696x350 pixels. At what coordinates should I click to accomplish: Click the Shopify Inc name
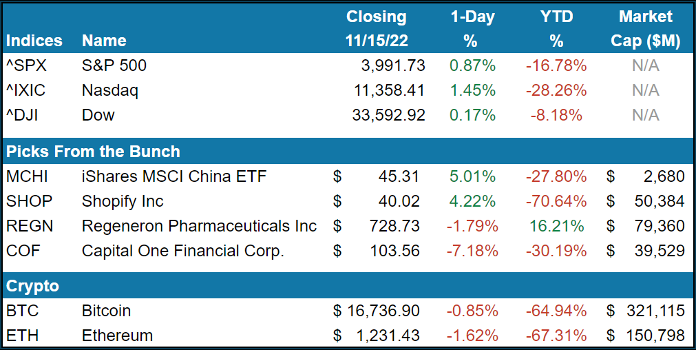tap(123, 201)
